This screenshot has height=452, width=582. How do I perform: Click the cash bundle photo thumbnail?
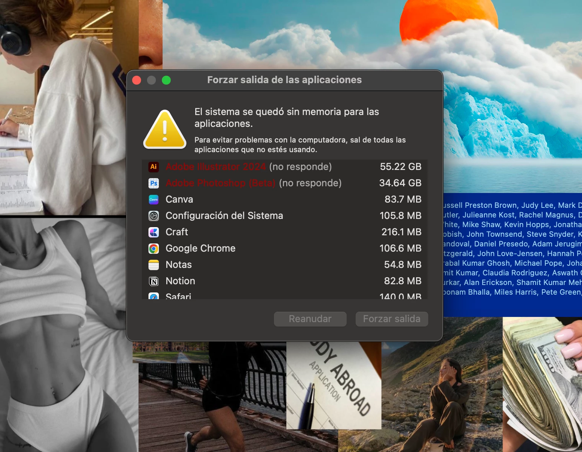542,384
